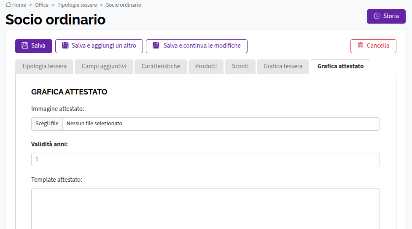
Task: Click the Home house icon in breadcrumb
Action: pyautogui.click(x=8, y=5)
